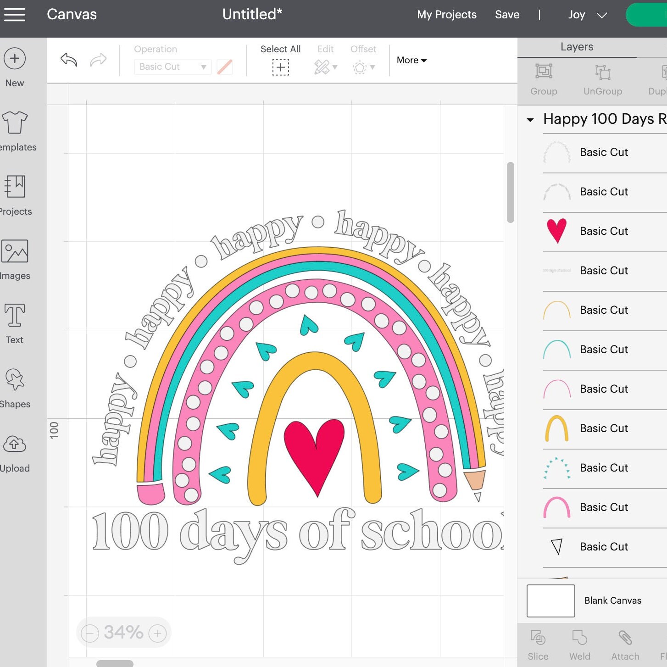
Task: Open the Operation dropdown
Action: [172, 67]
